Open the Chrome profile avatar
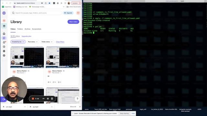This screenshot has width=207, height=116. (69, 3)
